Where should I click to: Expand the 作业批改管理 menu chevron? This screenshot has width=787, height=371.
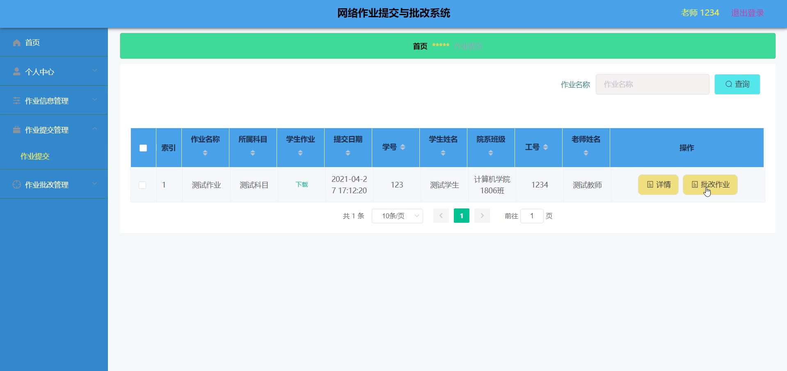[x=95, y=183]
